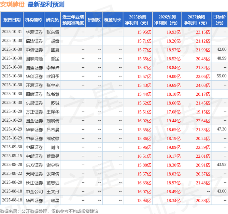Click the 19.93亿 forecast value
228x214 pixels.
click(x=174, y=32)
